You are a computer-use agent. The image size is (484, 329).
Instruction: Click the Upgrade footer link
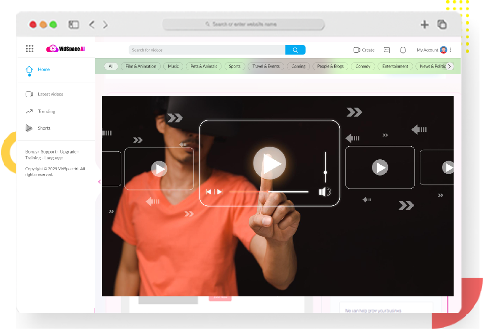(x=68, y=152)
